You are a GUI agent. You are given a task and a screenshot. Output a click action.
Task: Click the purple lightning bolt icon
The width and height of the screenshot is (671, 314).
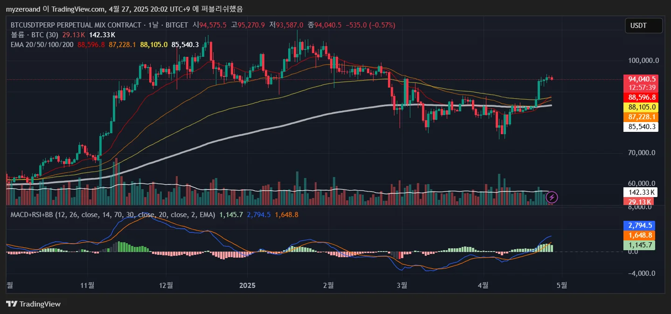[552, 197]
